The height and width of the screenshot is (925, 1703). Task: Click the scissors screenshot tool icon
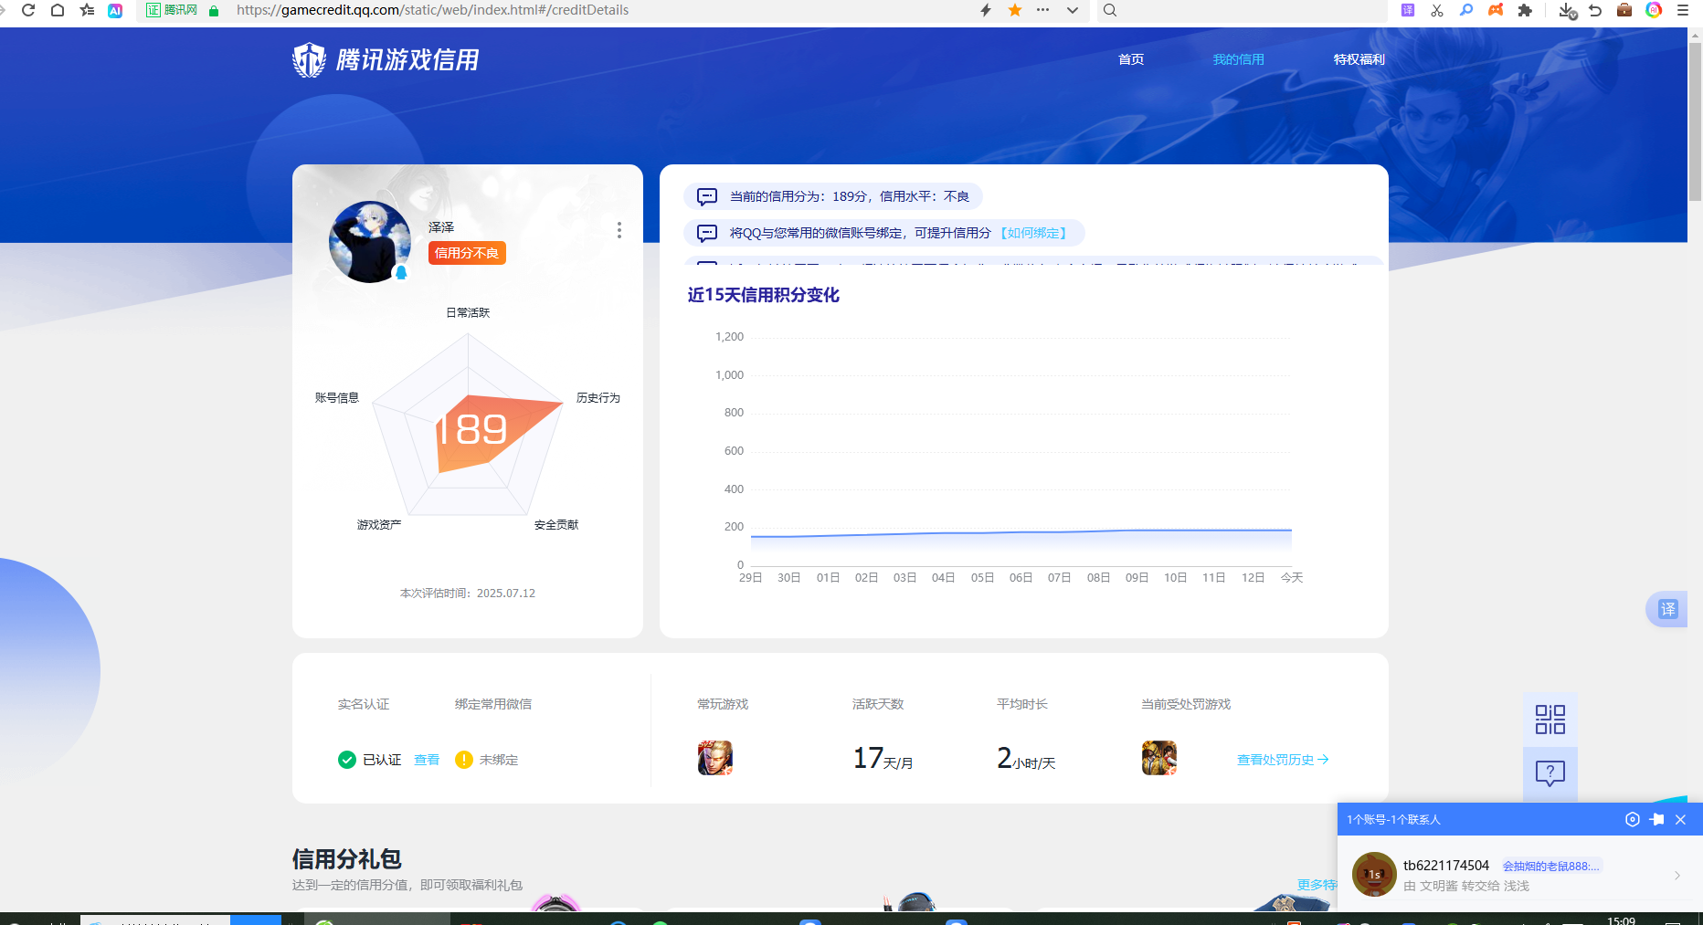[x=1437, y=10]
